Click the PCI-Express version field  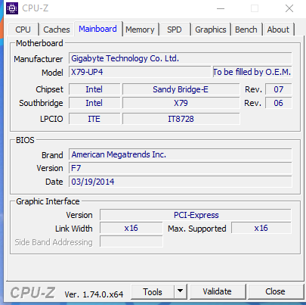coord(196,215)
